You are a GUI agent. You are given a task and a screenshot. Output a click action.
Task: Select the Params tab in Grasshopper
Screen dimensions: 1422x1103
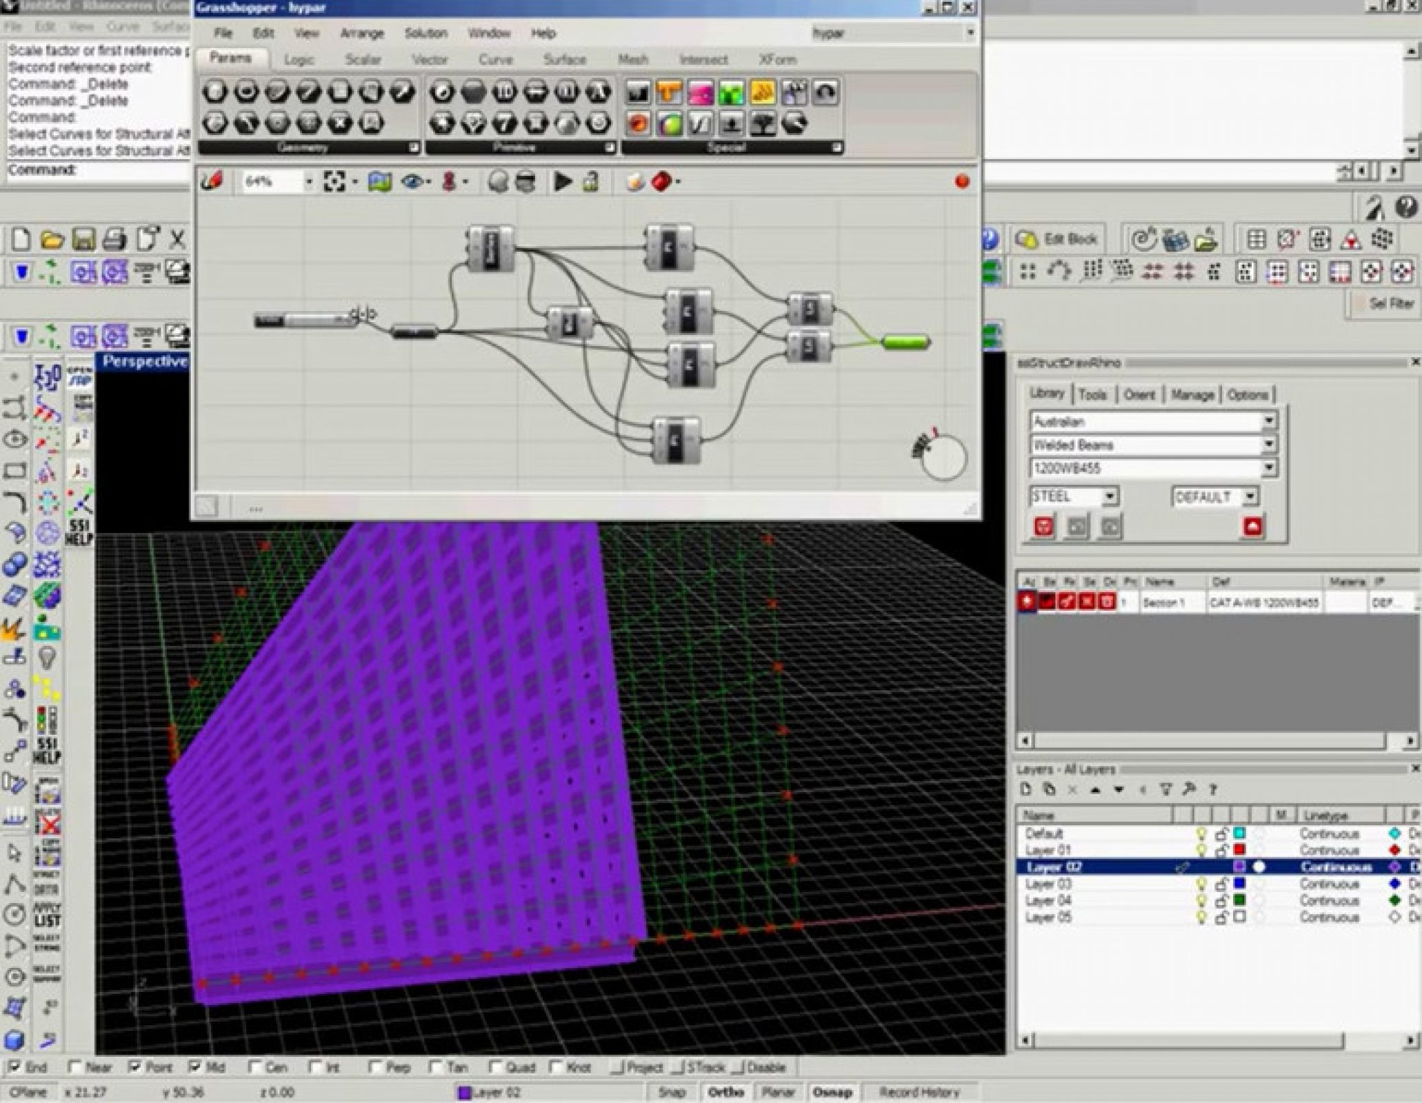[x=232, y=59]
